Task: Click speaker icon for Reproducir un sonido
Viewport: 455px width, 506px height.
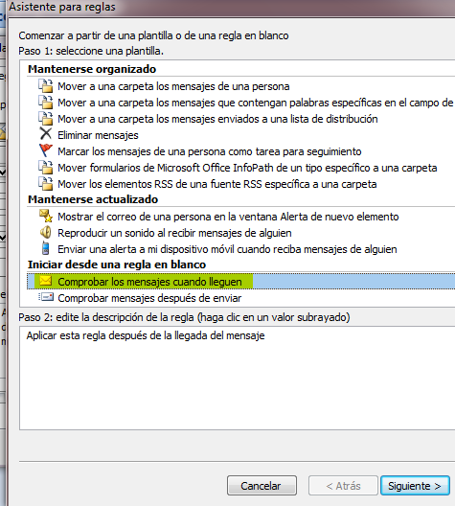Action: [x=45, y=232]
